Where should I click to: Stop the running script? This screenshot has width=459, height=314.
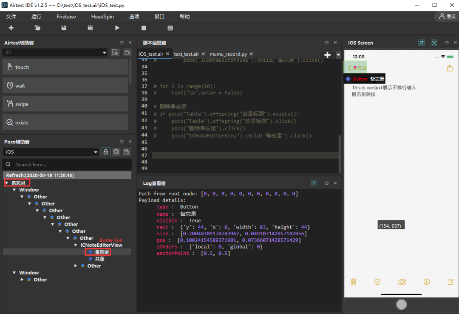pyautogui.click(x=144, y=28)
